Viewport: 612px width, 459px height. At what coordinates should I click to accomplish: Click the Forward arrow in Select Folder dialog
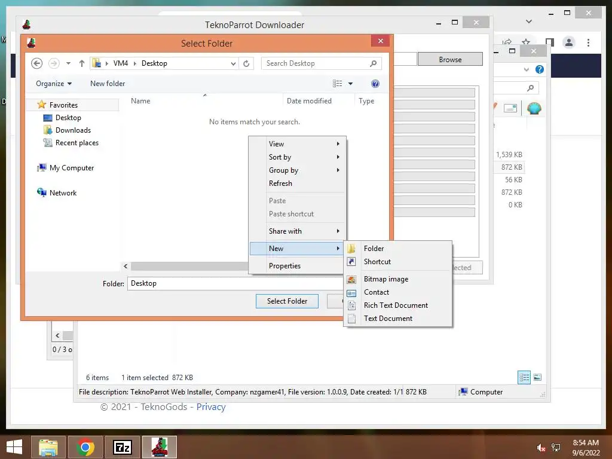tap(54, 63)
